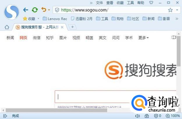The width and height of the screenshot is (182, 119).
Task: Click the ad-block shield icon
Action: coord(156,116)
